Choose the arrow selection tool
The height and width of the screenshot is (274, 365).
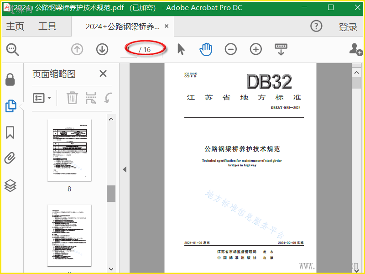[x=181, y=49]
